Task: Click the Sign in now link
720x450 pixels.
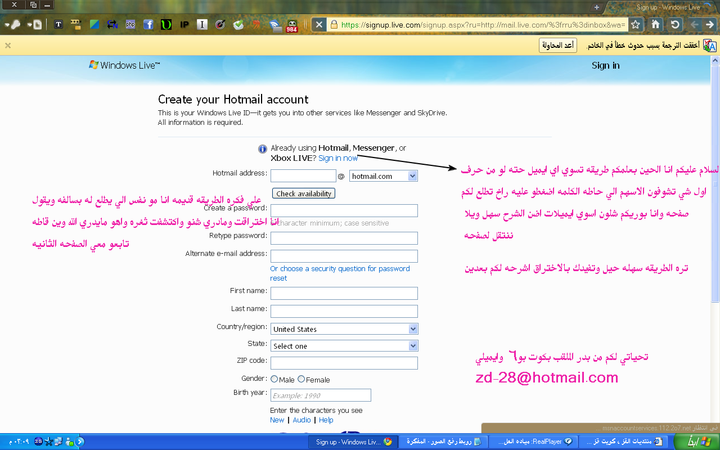Action: pyautogui.click(x=338, y=158)
